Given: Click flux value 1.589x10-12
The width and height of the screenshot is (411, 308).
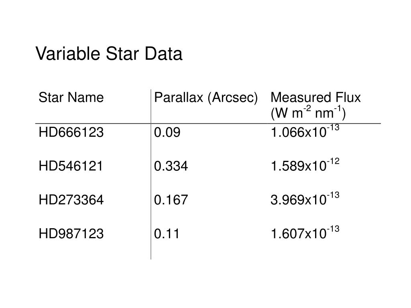Looking at the screenshot, I should click(x=305, y=165).
